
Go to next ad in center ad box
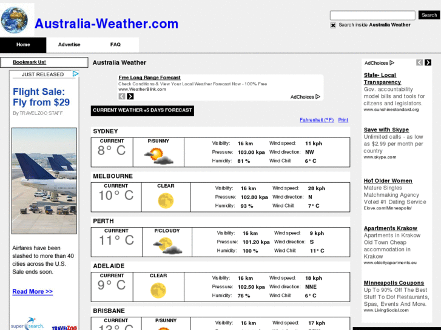pos(130,96)
